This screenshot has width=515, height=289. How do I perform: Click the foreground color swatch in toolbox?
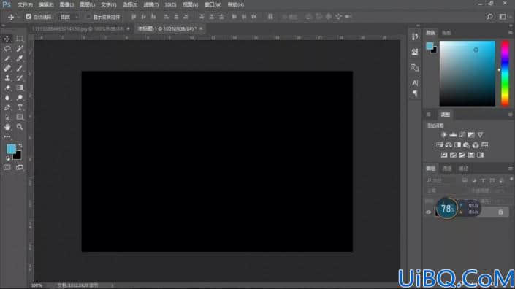coord(11,149)
